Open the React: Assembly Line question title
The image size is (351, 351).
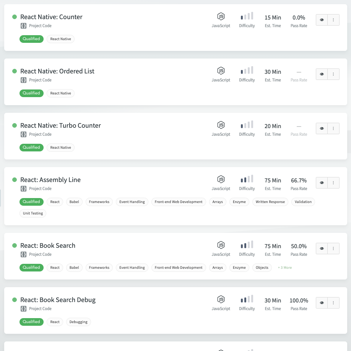click(x=50, y=180)
